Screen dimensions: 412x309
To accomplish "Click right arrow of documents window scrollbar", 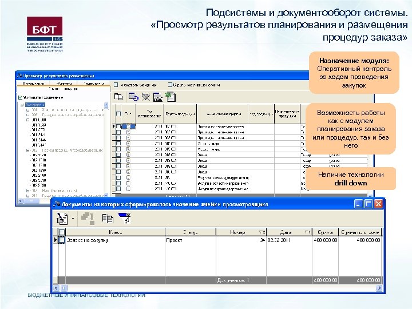I will tap(379, 288).
